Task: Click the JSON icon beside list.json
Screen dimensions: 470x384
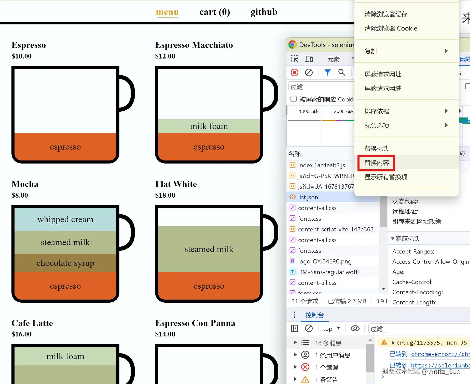Action: coord(293,197)
